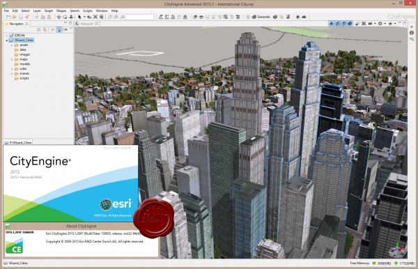Open the Layer menu
This screenshot has height=269, width=418.
coord(37,10)
